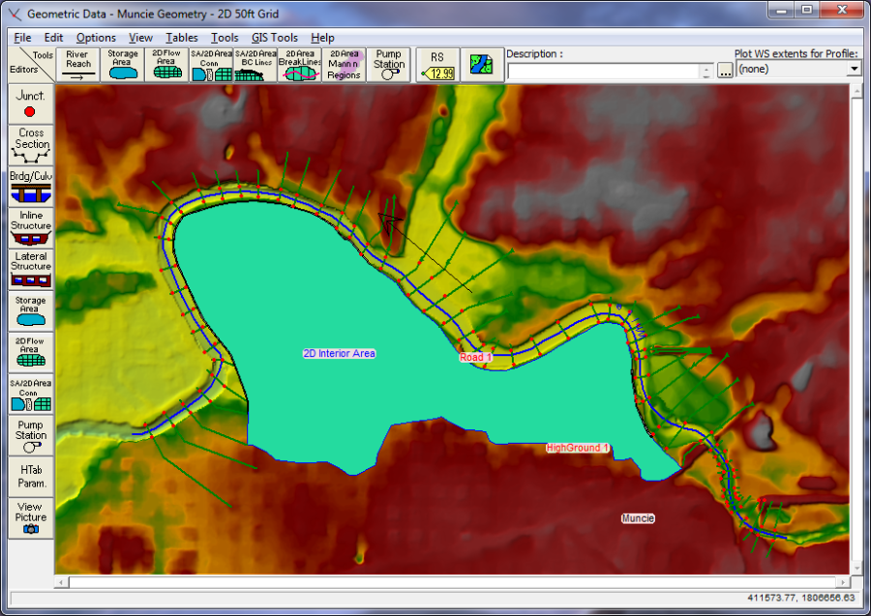Open the Brdg/Culv editor

click(31, 186)
